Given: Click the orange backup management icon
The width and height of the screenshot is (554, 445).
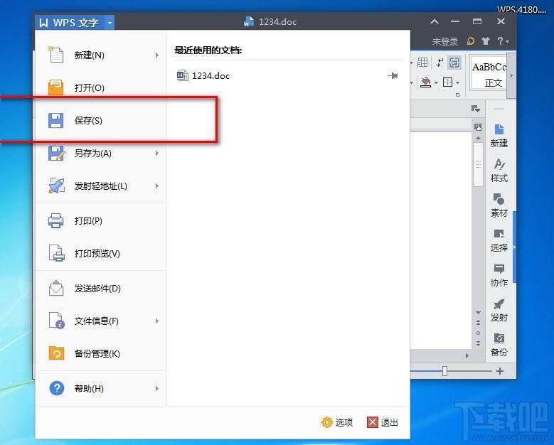Looking at the screenshot, I should coord(56,353).
